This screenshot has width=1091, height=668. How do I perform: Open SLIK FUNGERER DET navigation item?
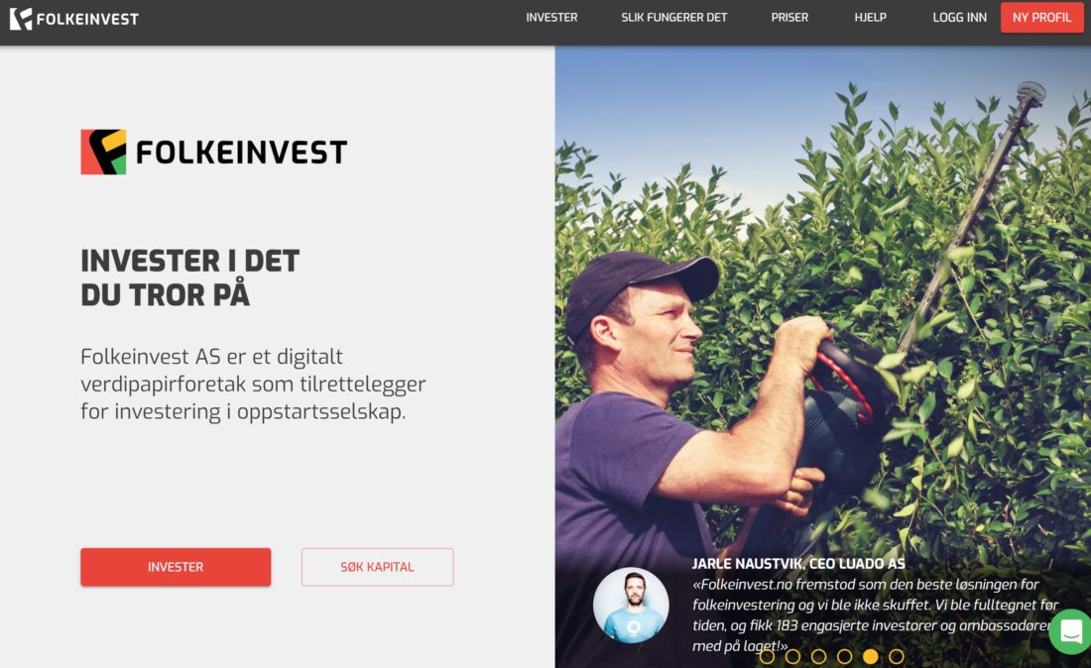[674, 18]
